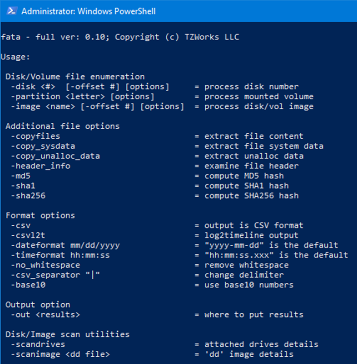Select the -copyfiles option text
The width and height of the screenshot is (357, 364).
pyautogui.click(x=35, y=136)
